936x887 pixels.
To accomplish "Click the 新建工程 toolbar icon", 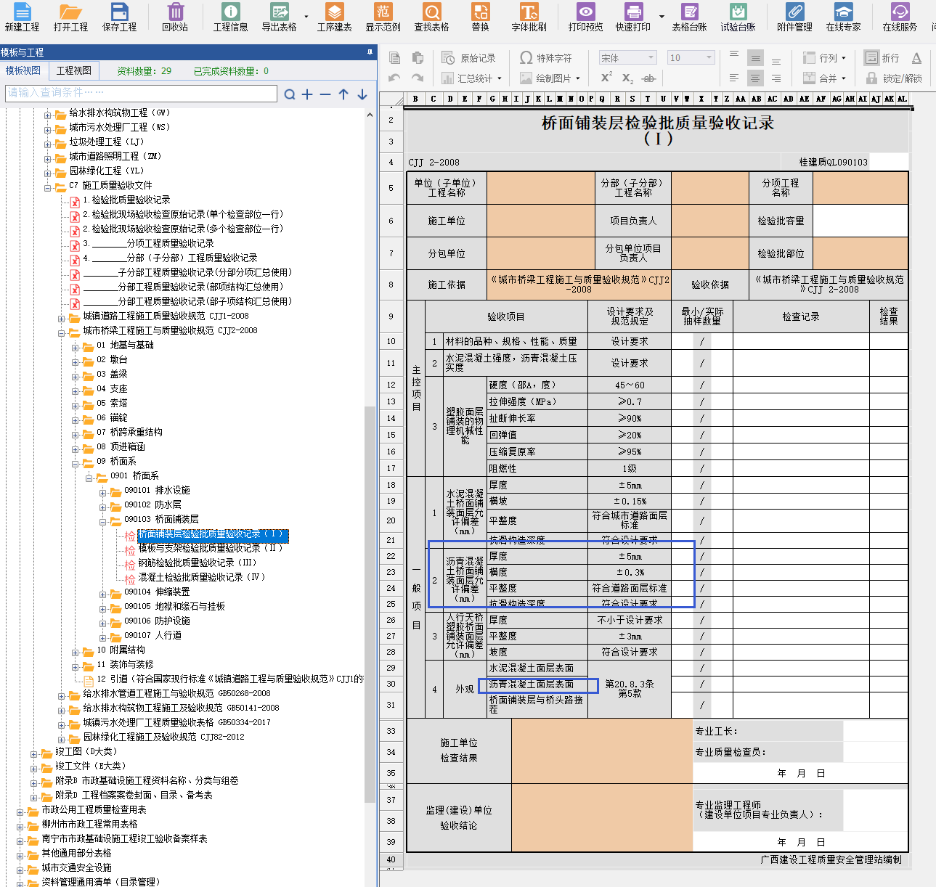I will click(22, 17).
